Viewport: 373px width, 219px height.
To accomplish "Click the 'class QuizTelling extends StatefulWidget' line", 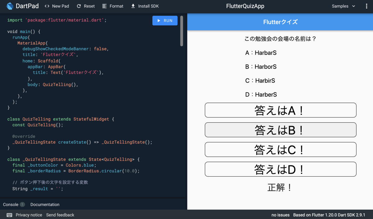I will pyautogui.click(x=61, y=119).
